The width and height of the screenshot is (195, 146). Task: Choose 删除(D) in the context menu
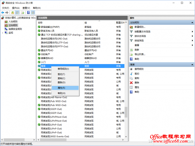65,83
